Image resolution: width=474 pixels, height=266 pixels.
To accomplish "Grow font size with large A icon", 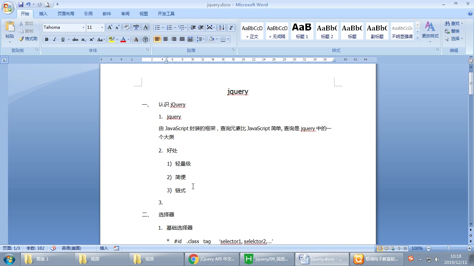I will click(x=110, y=27).
